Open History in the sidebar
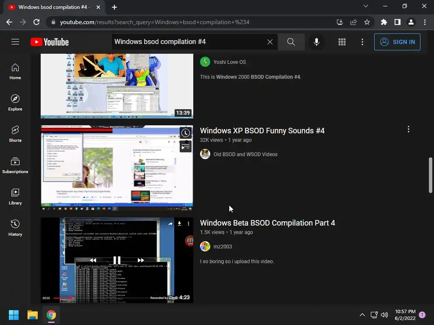 pos(15,228)
